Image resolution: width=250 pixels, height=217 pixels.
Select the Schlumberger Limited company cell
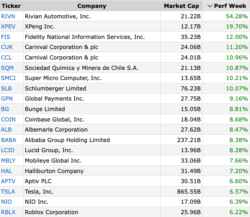(92, 89)
